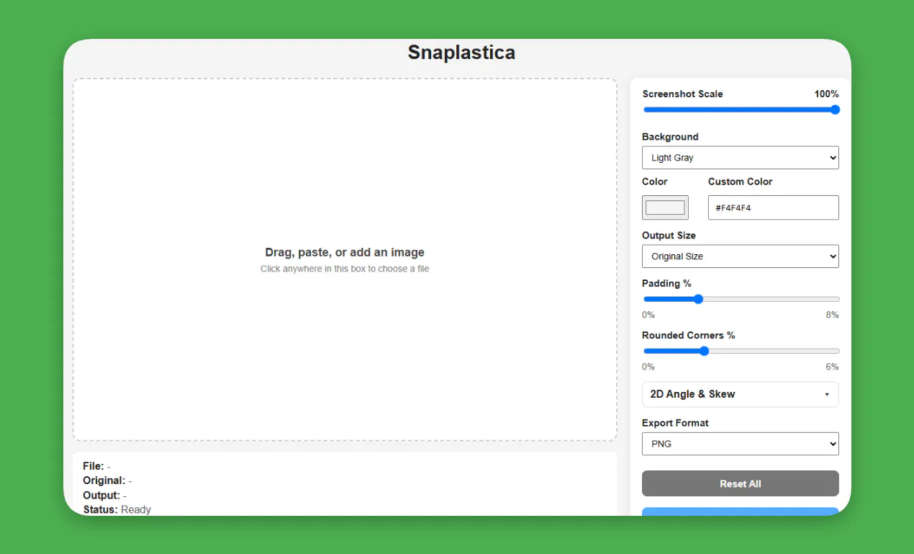Open the Background dropdown showing Light Gray
The image size is (914, 554).
(x=740, y=158)
